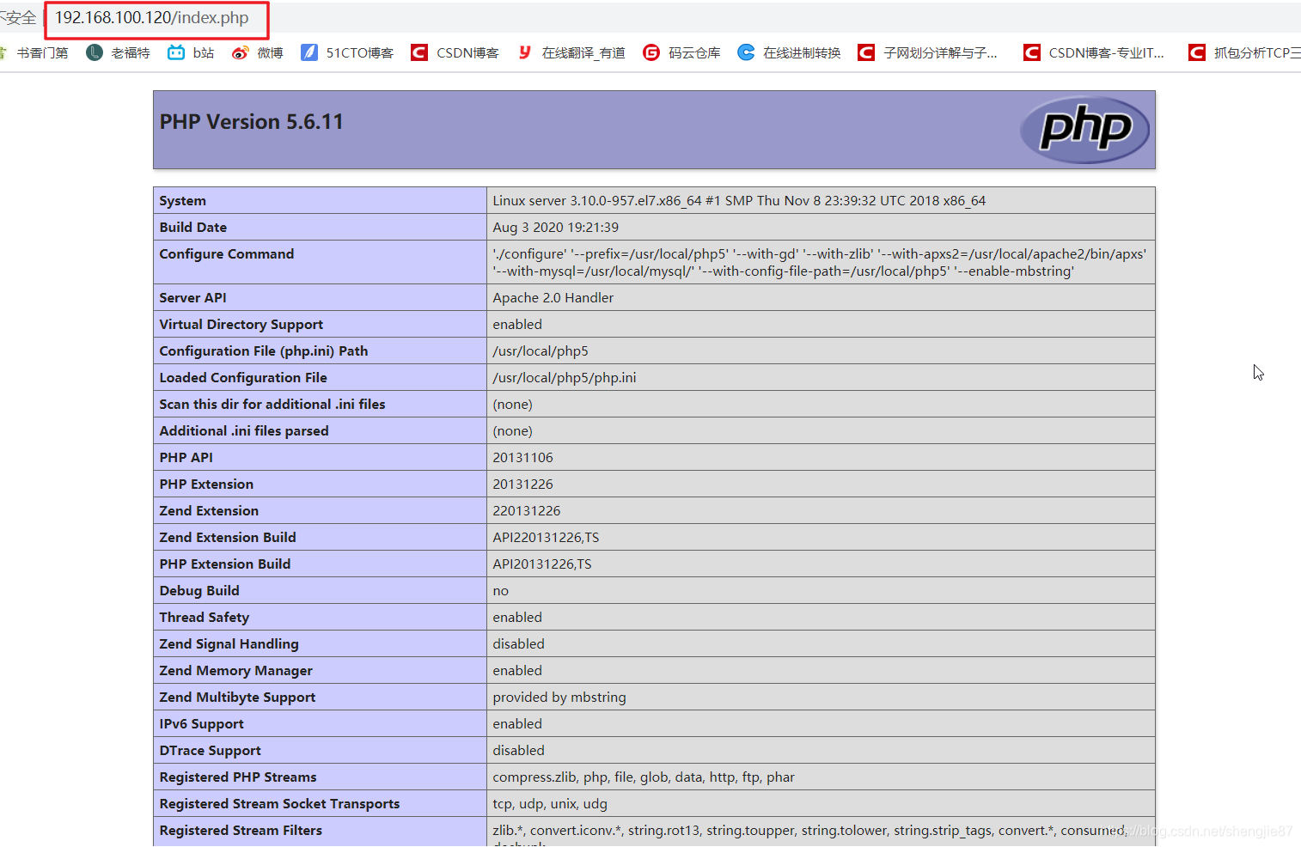Open the 老福特 bookmark icon
This screenshot has height=847, width=1301.
[x=95, y=52]
